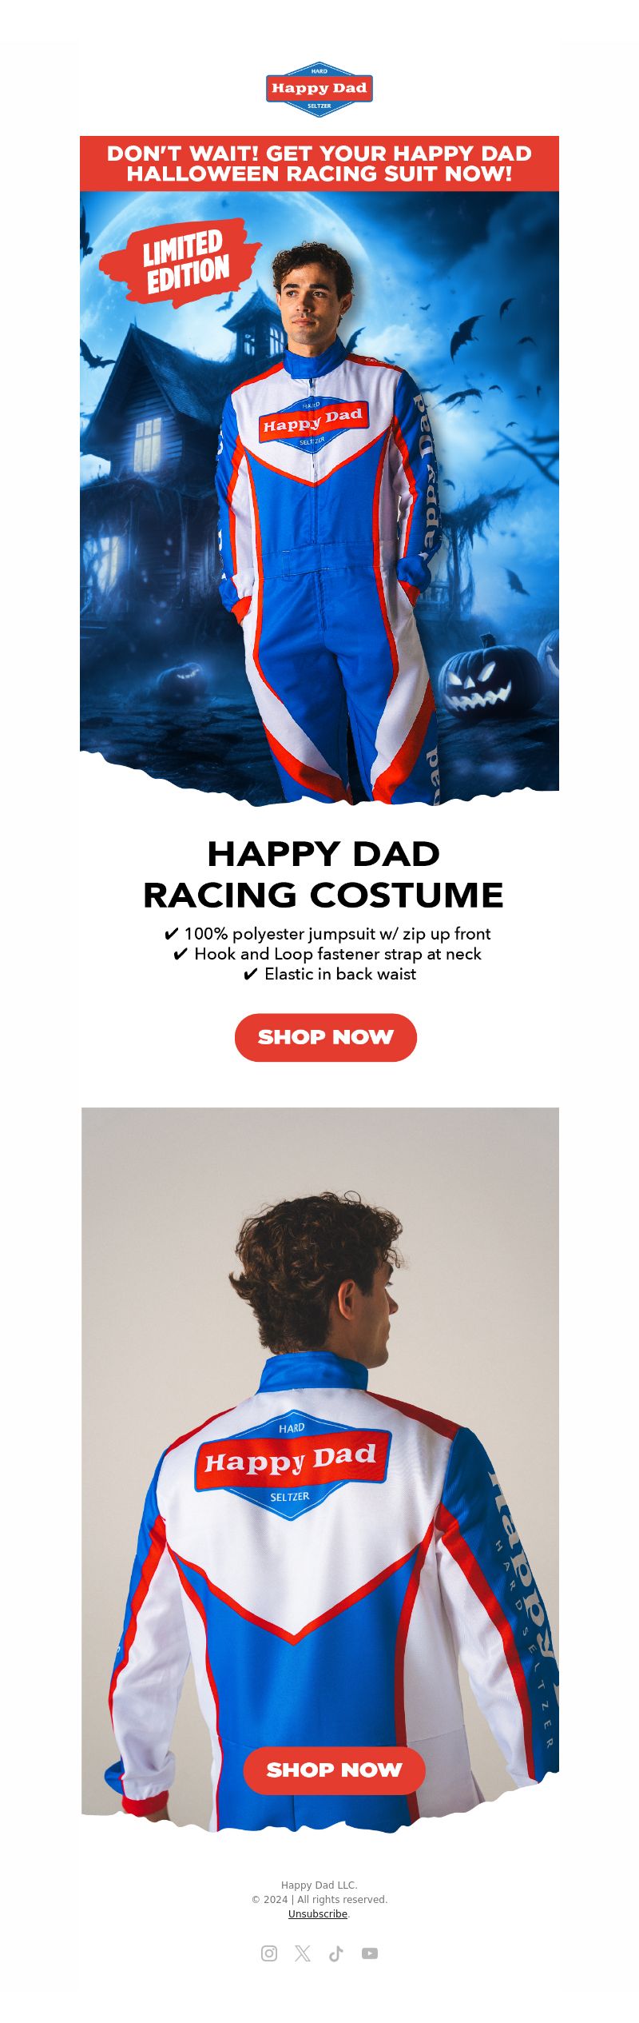Click the Happy Dad LLC. footer text
The width and height of the screenshot is (639, 2023).
tap(319, 1885)
